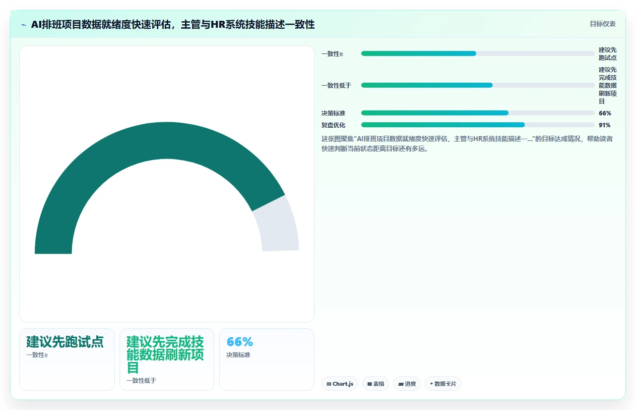
Task: Click the dashboard title text
Action: pos(173,24)
